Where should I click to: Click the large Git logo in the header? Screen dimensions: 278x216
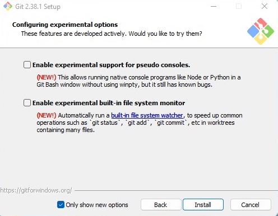(261, 31)
